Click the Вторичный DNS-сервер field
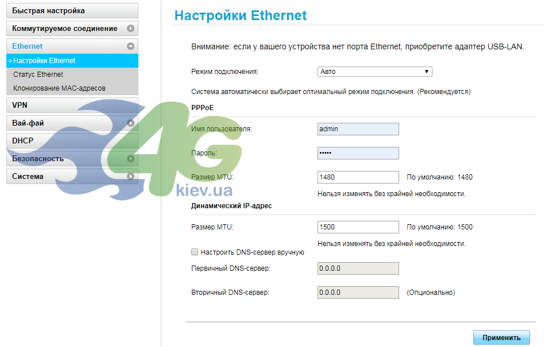This screenshot has height=347, width=549. point(358,293)
